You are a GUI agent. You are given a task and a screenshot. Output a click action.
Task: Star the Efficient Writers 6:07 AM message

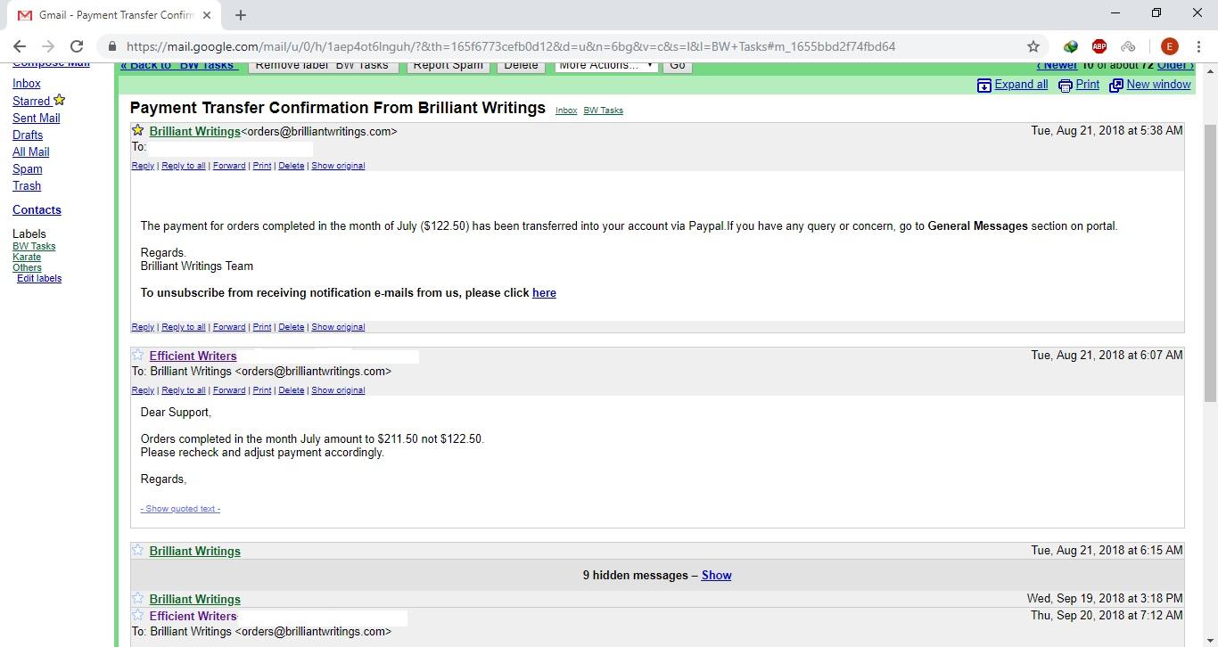coord(138,355)
